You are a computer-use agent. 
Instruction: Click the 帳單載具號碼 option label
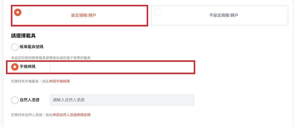pos(32,47)
